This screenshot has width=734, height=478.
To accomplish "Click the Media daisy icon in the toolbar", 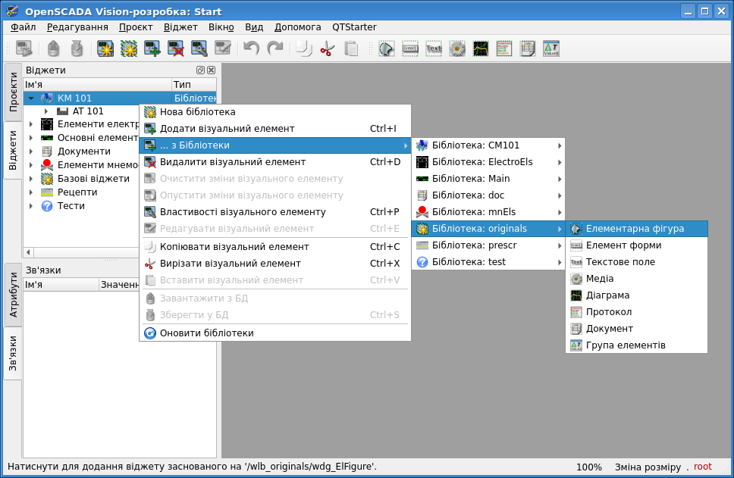I will click(x=457, y=49).
